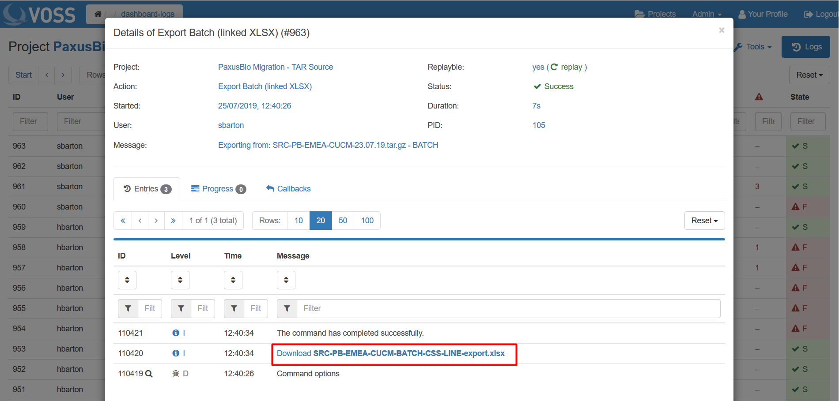
Task: Click the info icon for entry 110421
Action: coord(176,333)
